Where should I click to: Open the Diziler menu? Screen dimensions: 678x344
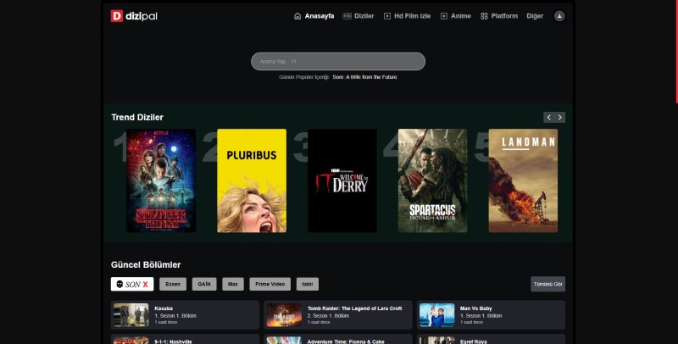pos(358,16)
